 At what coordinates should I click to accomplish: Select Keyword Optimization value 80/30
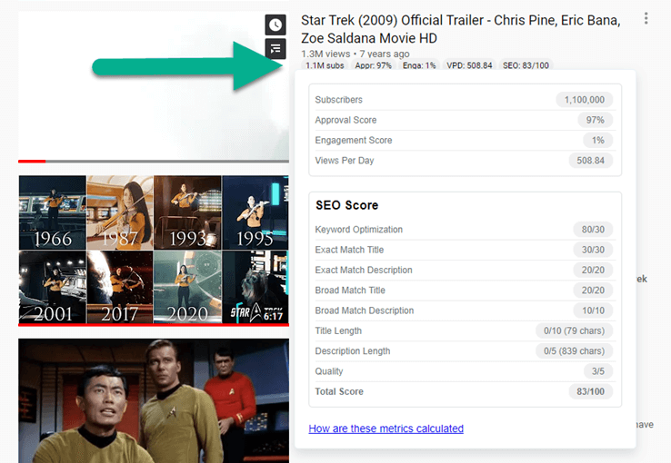pyautogui.click(x=593, y=230)
